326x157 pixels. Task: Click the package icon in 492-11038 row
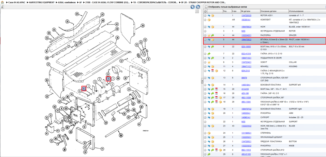220,98
